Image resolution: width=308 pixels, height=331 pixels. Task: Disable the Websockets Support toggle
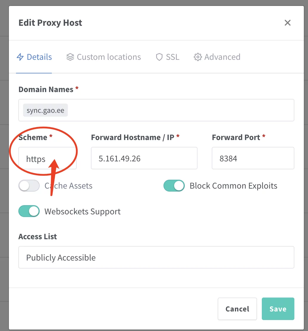pos(29,211)
